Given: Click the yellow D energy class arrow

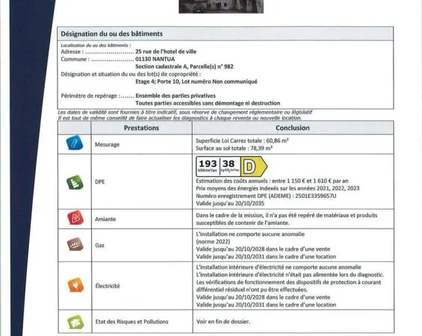Looking at the screenshot, I should pyautogui.click(x=254, y=167).
